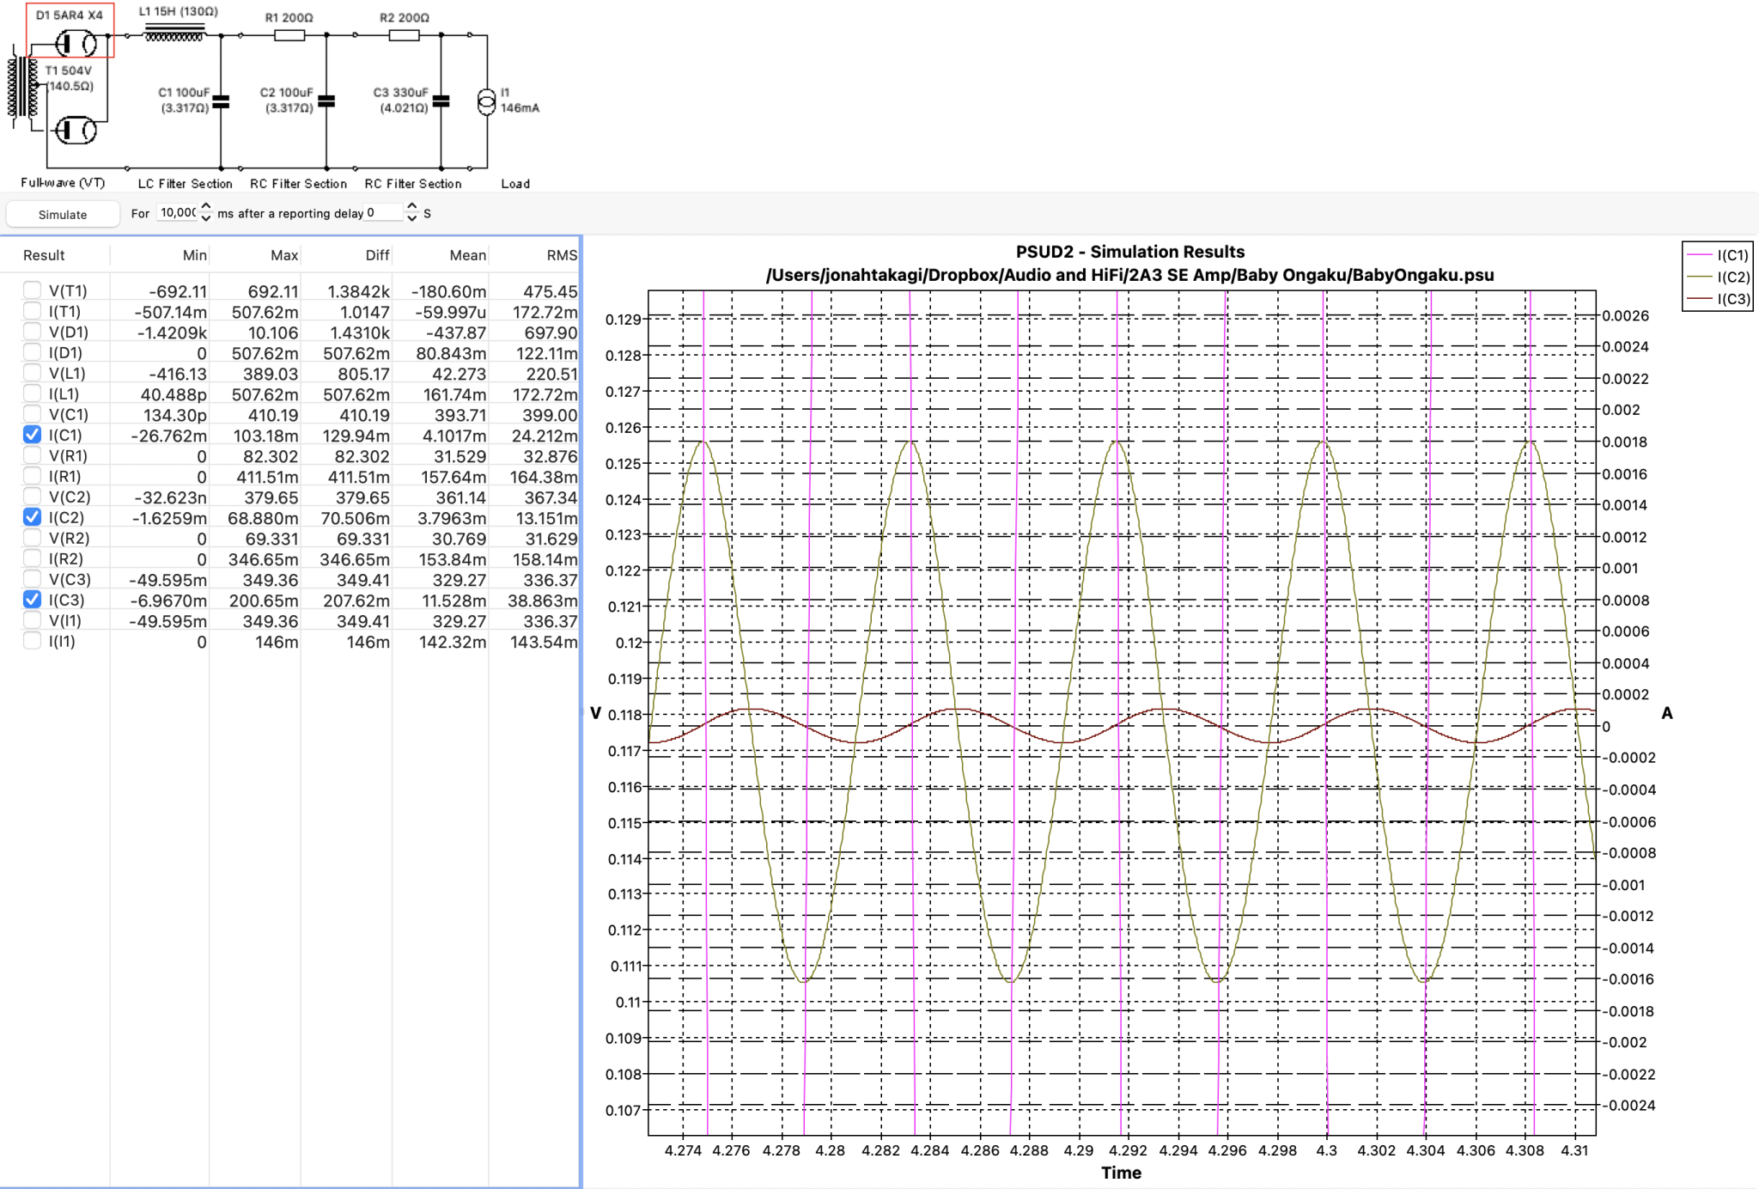
Task: Click the R1 200Ω resistor symbol
Action: [289, 35]
